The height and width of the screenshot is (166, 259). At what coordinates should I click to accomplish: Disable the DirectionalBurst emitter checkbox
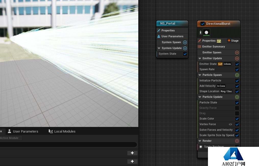pos(203,24)
